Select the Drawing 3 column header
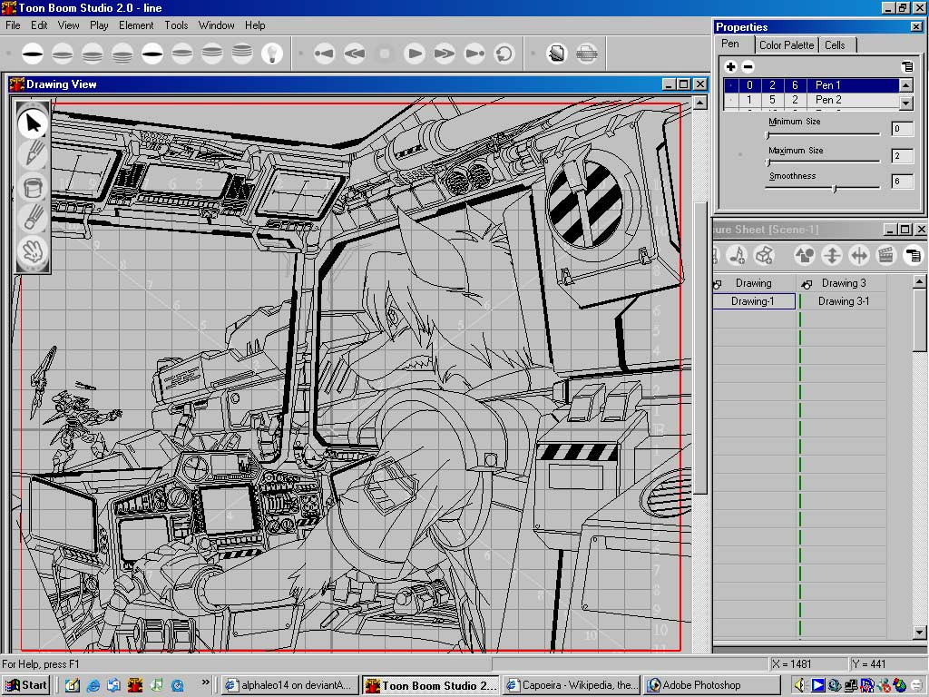 tap(843, 283)
